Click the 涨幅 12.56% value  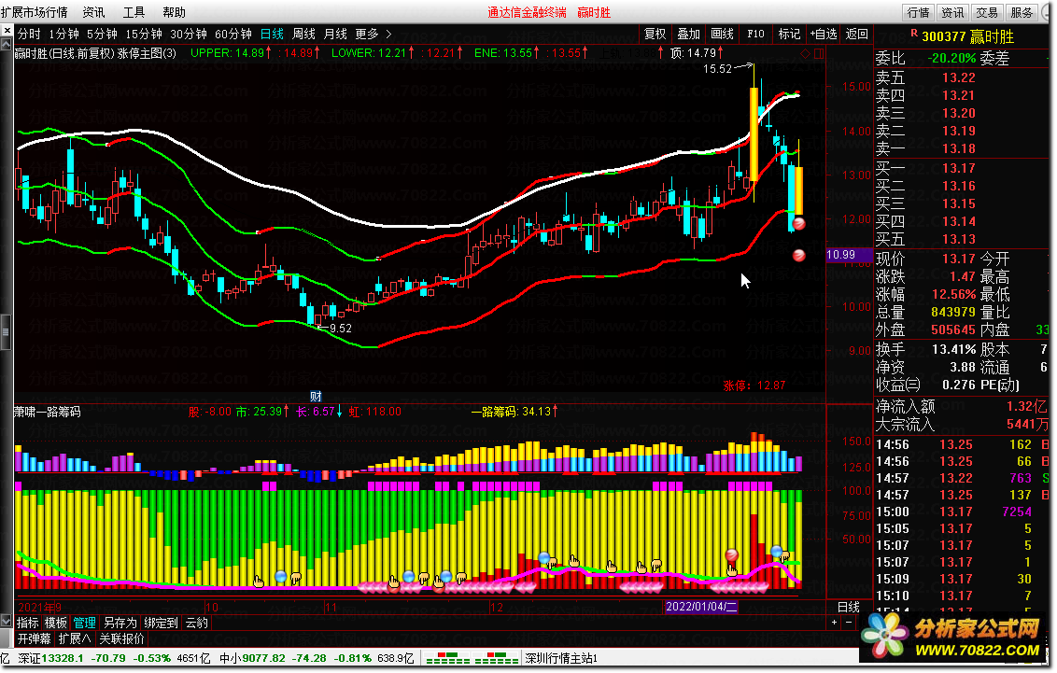tap(953, 294)
